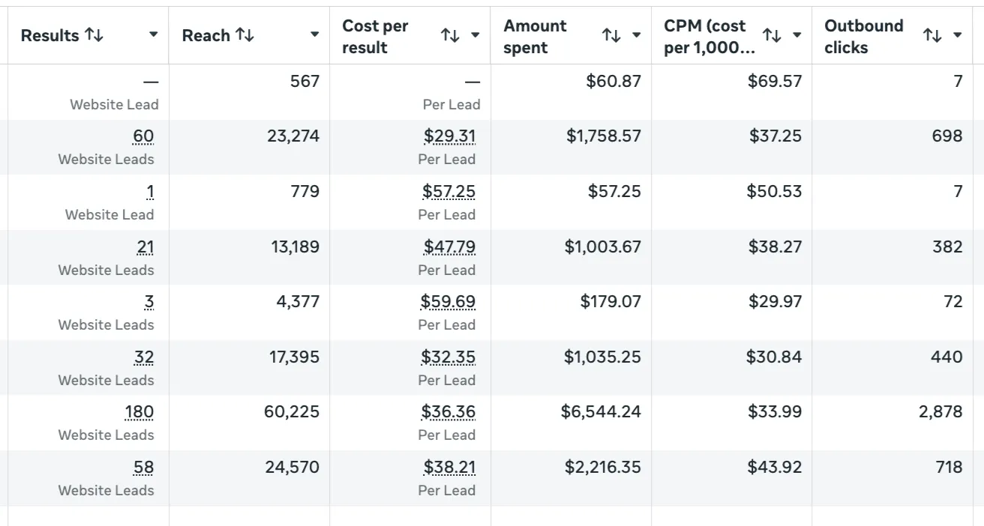Select reach value 60,225
This screenshot has width=984, height=526.
pyautogui.click(x=292, y=412)
